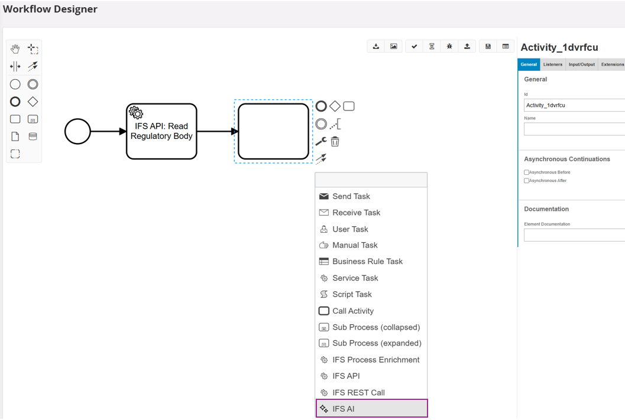625x420 pixels.
Task: Append end event from context pad
Action: pyautogui.click(x=321, y=106)
